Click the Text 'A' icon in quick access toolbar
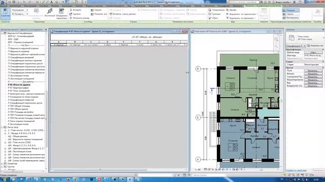 point(52,2)
